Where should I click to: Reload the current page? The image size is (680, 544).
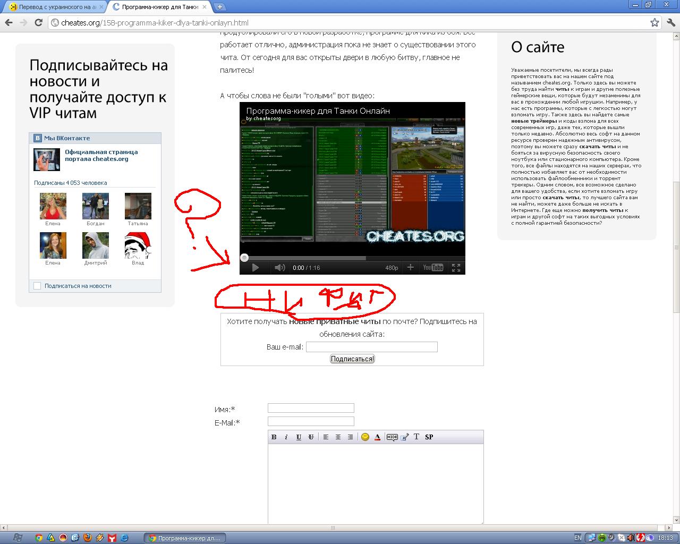(38, 22)
